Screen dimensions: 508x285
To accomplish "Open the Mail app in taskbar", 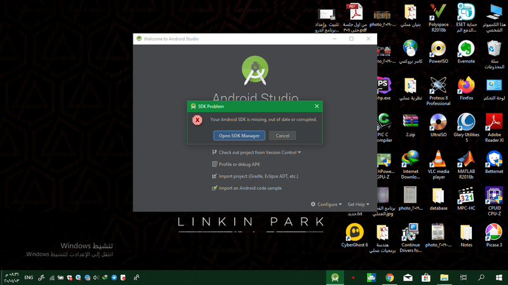I will click(408, 277).
